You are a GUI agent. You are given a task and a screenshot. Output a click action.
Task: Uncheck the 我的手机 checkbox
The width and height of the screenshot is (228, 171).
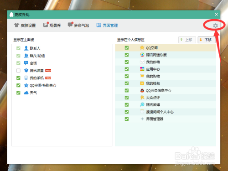tap(18, 78)
